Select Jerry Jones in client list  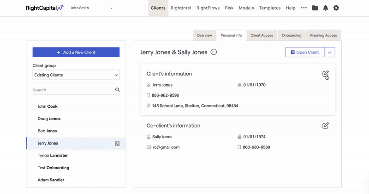click(76, 143)
